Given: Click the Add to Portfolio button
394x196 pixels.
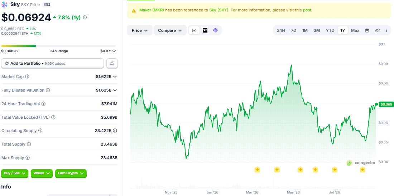Looking at the screenshot, I should (x=52, y=64).
